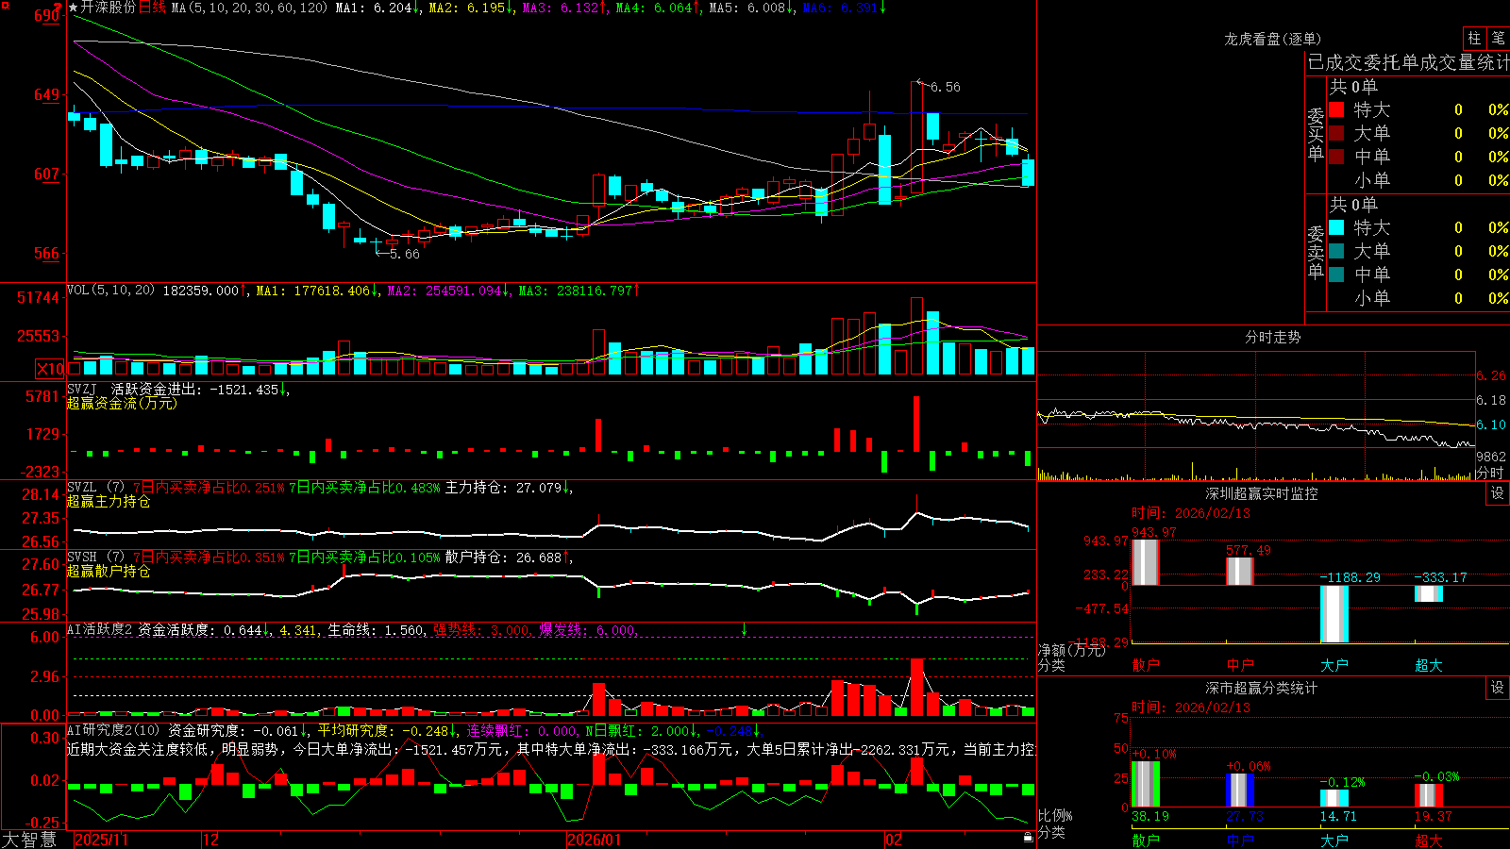
Task: Select the -333.17 超大 bar in 深圳超赢实时监控
Action: coord(1428,593)
